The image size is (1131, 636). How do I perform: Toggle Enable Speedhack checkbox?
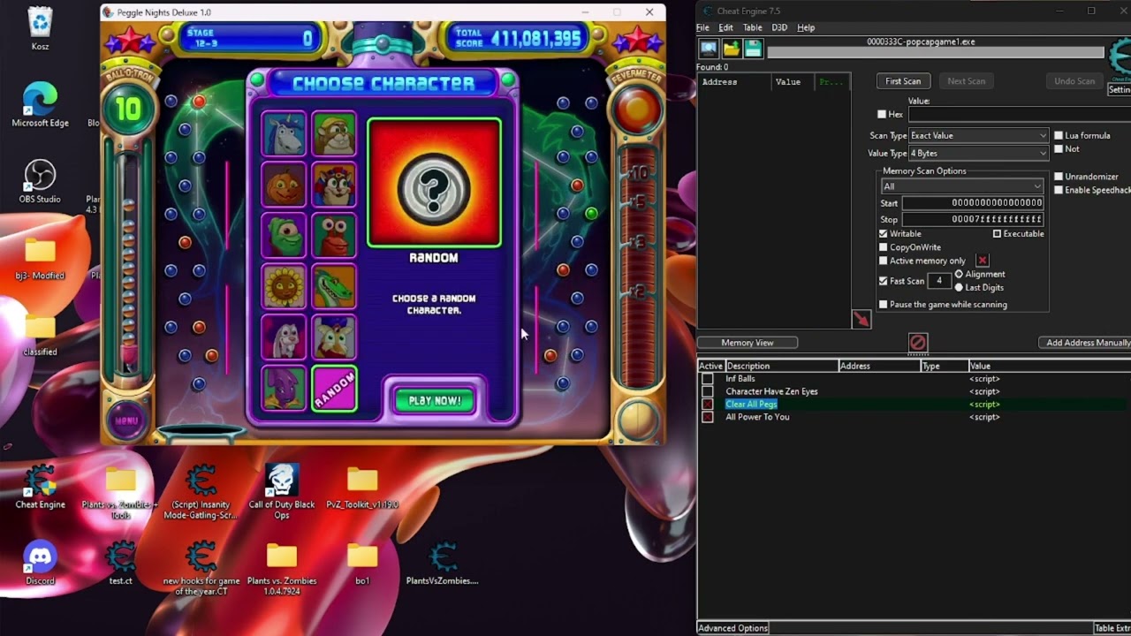(1059, 190)
